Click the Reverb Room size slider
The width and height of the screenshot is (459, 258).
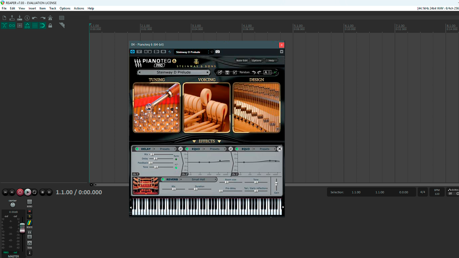coord(231,182)
